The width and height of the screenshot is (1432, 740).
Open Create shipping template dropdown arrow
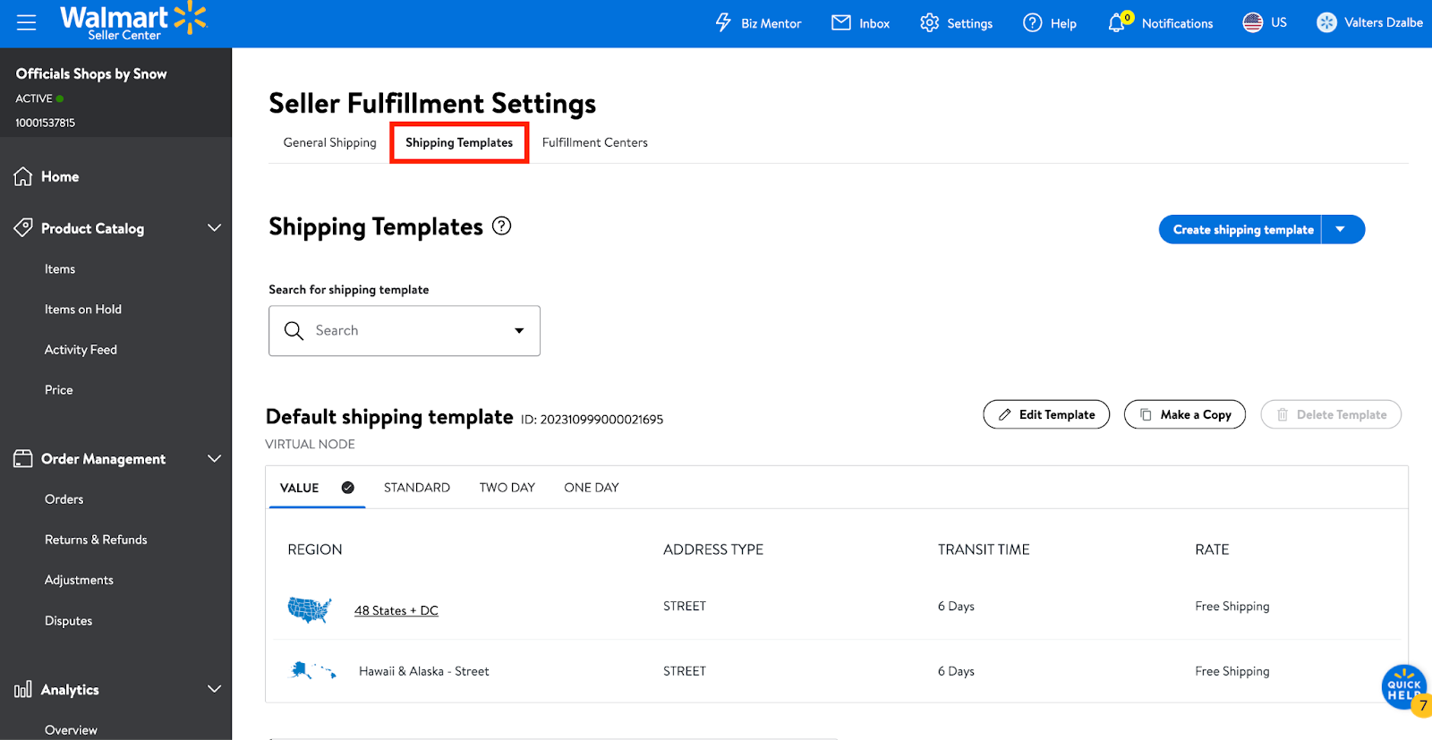click(x=1341, y=229)
